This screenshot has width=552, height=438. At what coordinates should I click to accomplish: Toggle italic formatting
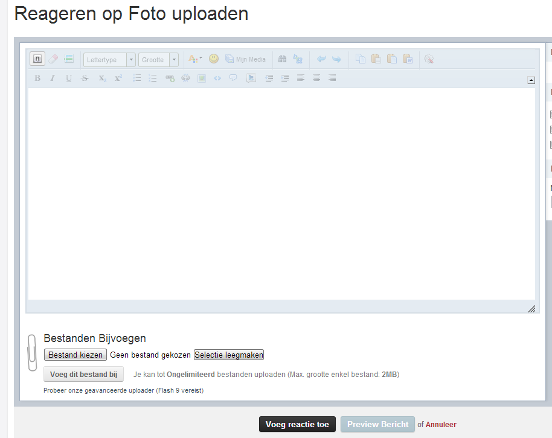(x=53, y=78)
